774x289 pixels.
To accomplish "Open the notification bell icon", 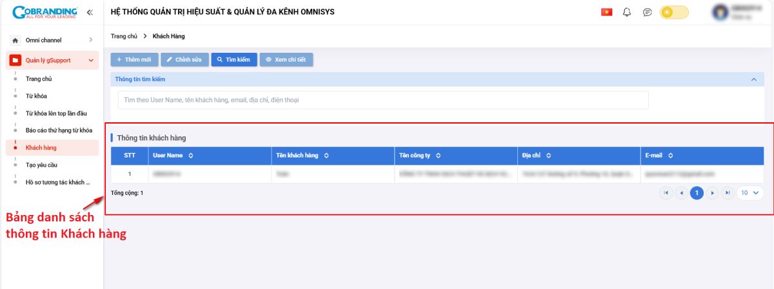I will tap(627, 12).
